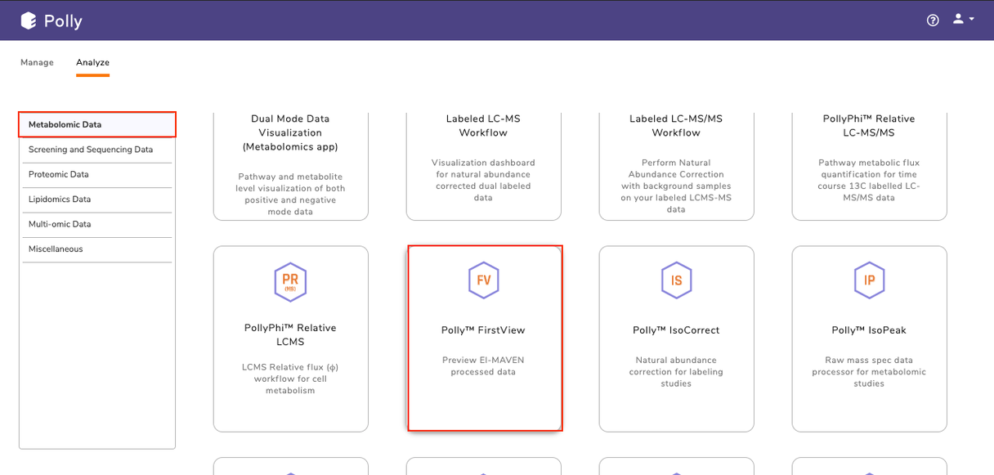
Task: Click the IS hexagon IsoCorrect icon
Action: [676, 280]
